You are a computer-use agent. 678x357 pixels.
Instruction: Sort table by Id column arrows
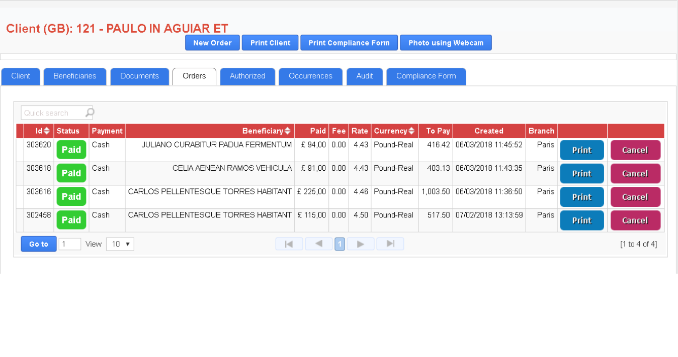click(x=47, y=131)
